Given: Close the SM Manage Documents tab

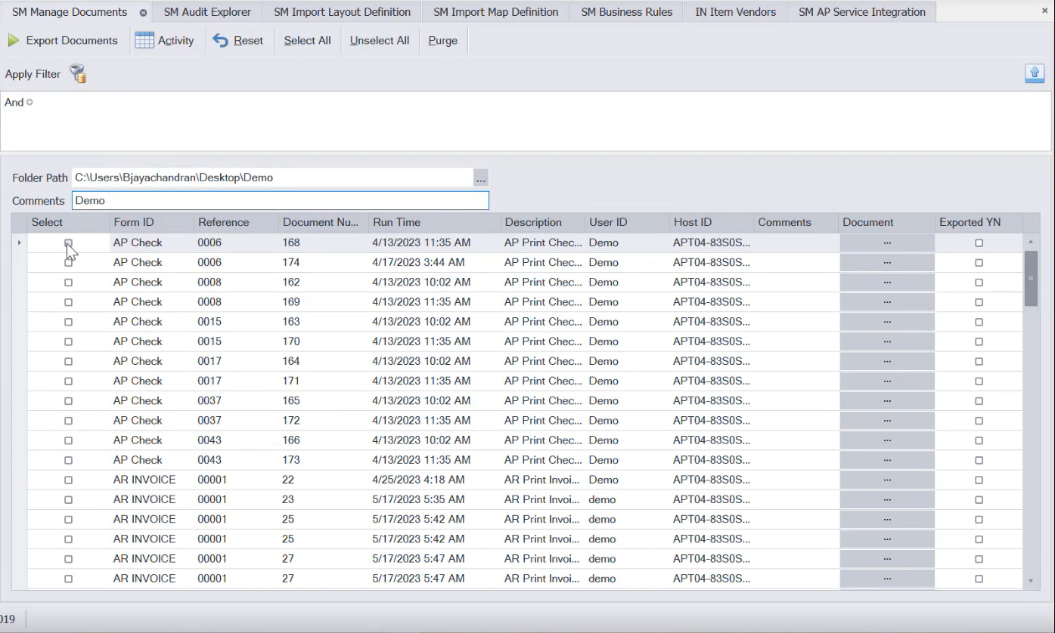Looking at the screenshot, I should tap(143, 13).
